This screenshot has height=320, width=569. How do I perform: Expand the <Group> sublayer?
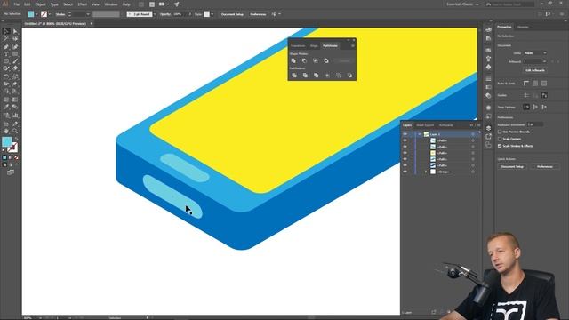click(426, 172)
